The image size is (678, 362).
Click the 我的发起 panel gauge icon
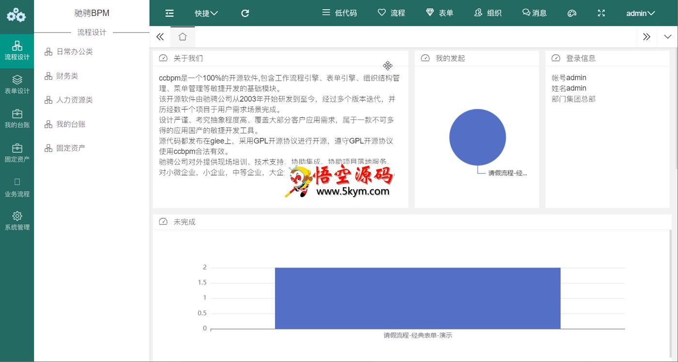click(x=425, y=58)
